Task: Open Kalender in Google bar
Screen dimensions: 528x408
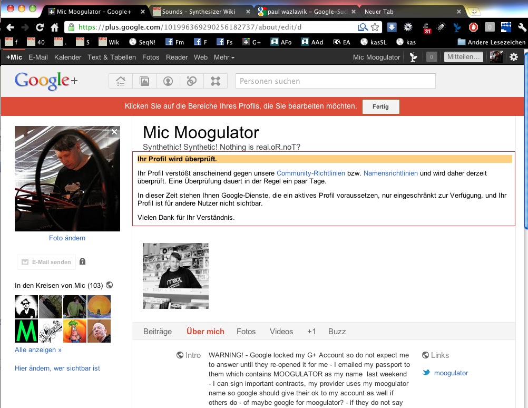Action: click(x=67, y=57)
